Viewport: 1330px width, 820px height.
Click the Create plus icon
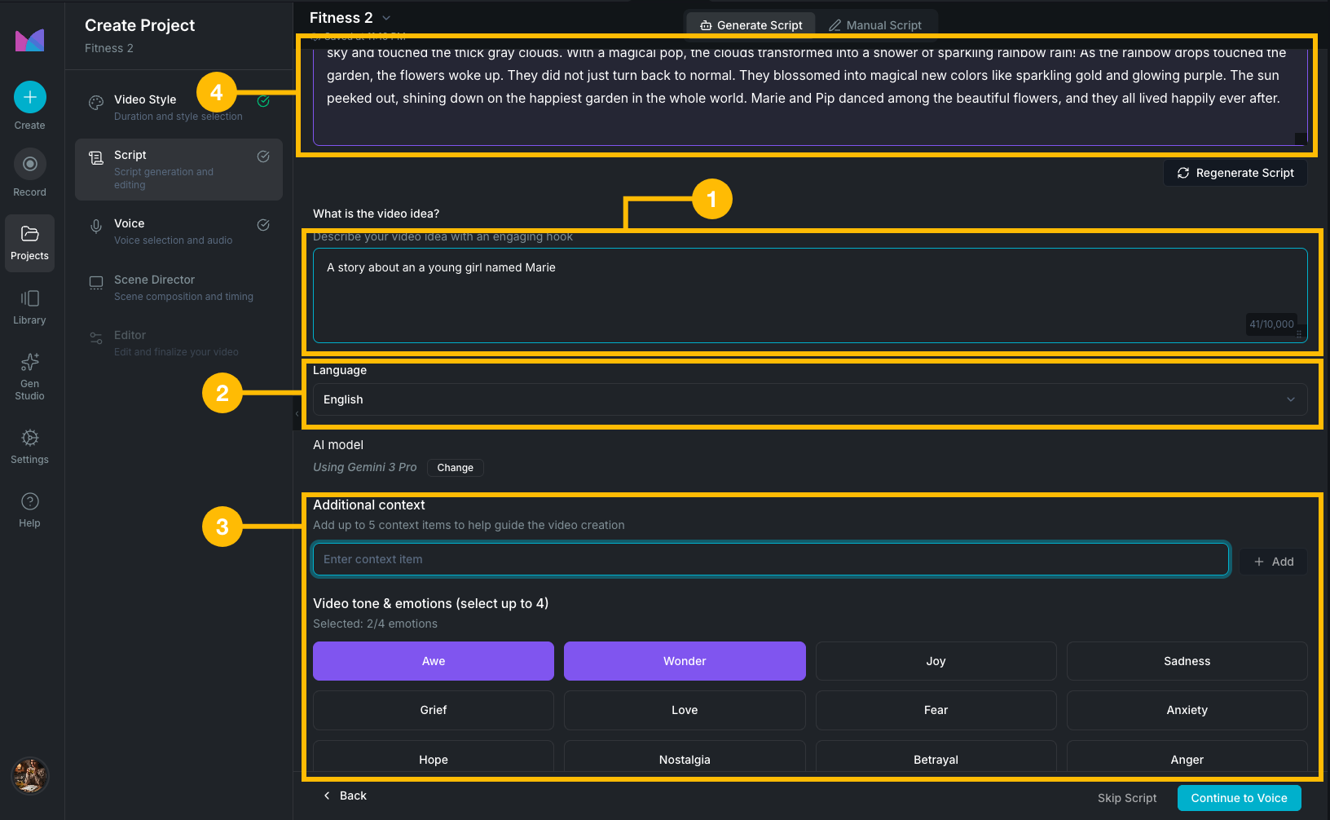(x=29, y=96)
